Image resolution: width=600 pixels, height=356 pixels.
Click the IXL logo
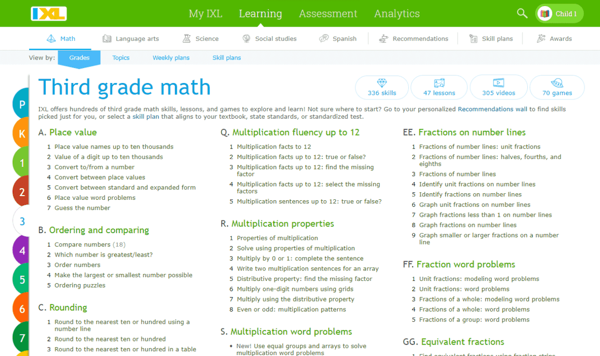(x=48, y=13)
